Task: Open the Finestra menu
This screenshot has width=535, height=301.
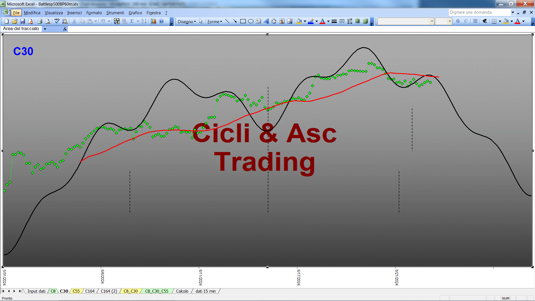Action: 154,13
